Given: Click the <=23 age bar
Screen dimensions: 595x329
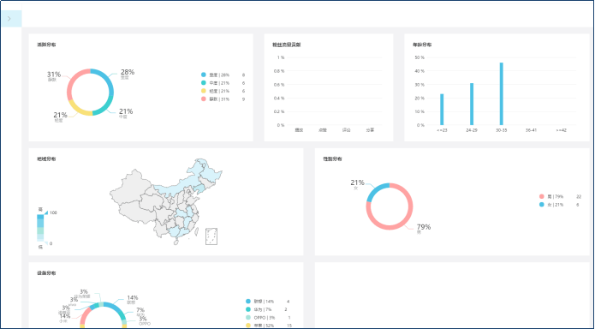Looking at the screenshot, I should tap(442, 110).
